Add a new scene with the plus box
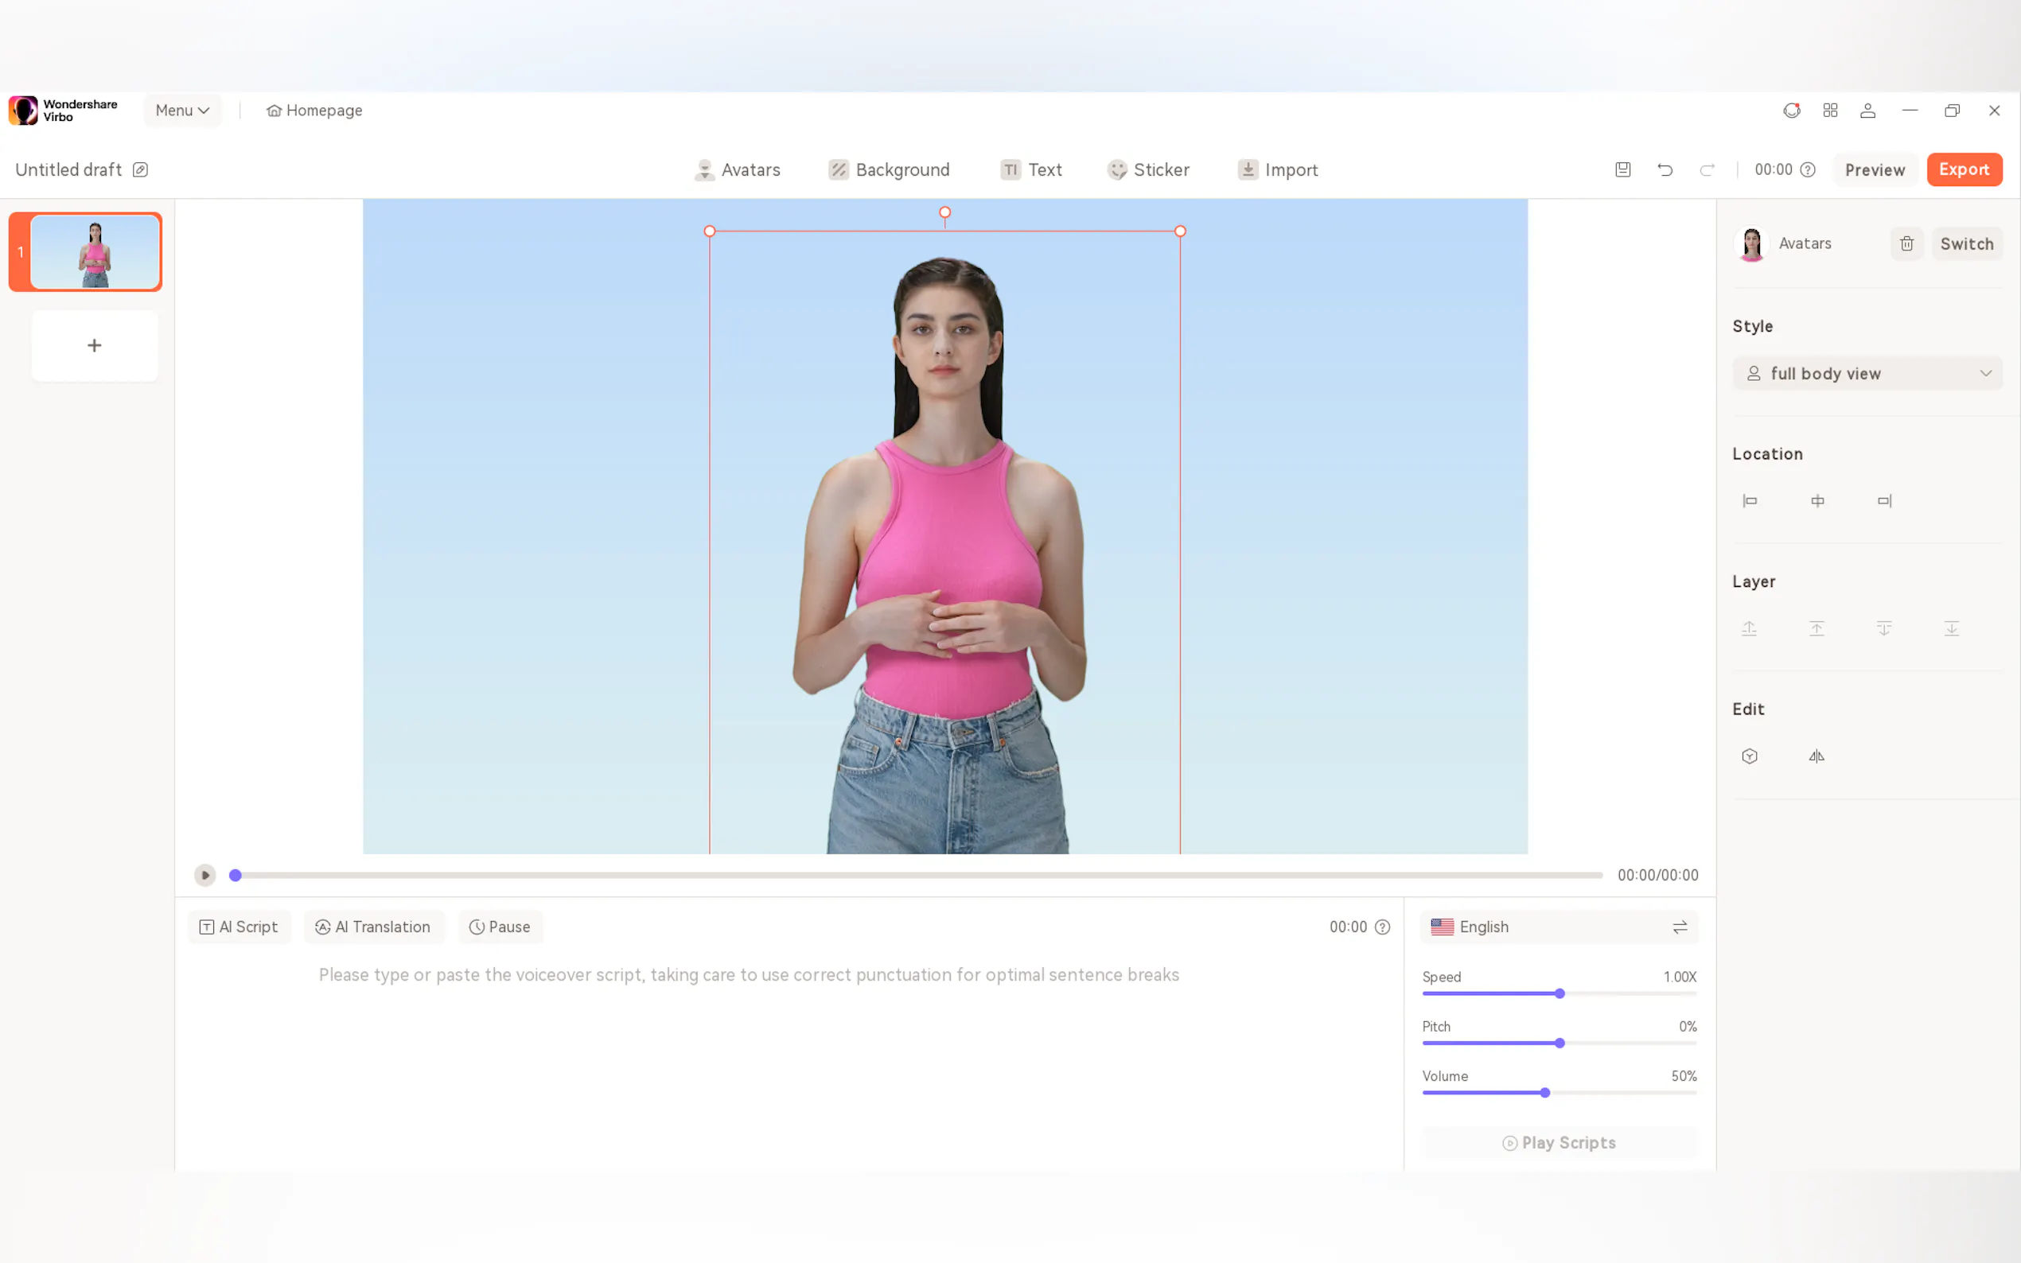 pos(95,346)
